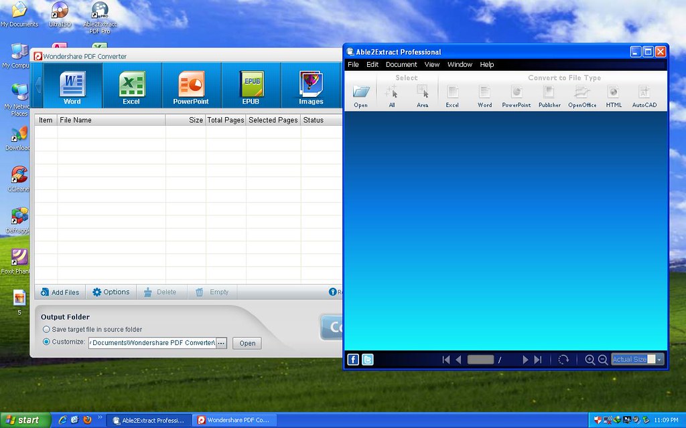The image size is (686, 428).
Task: Open the View menu in Able2Extract
Action: point(432,65)
